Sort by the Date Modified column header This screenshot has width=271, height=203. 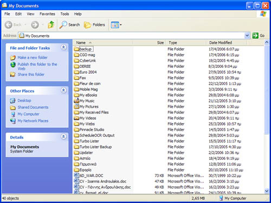[x=227, y=43]
